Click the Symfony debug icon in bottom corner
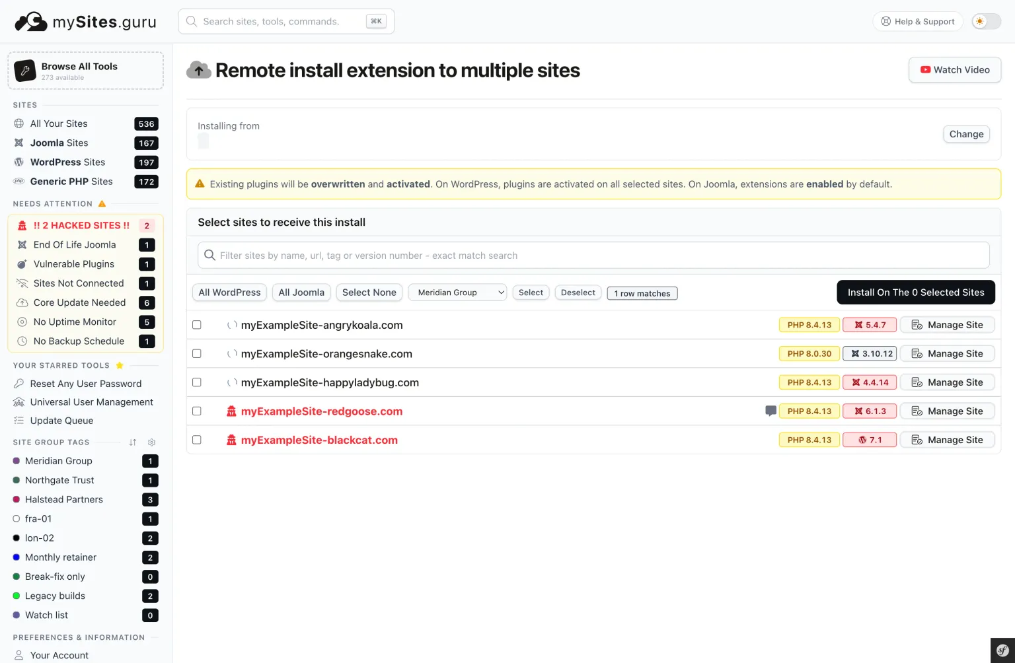Image resolution: width=1015 pixels, height=663 pixels. pyautogui.click(x=1002, y=650)
